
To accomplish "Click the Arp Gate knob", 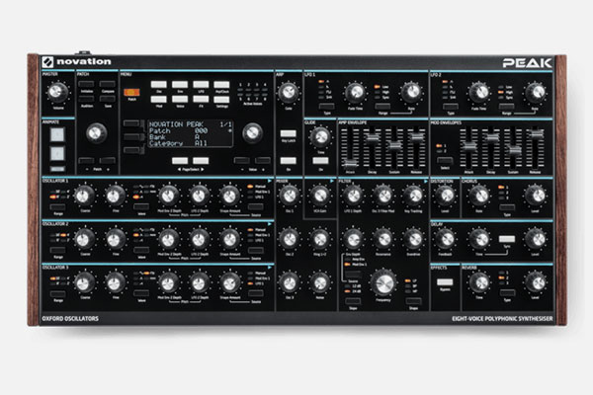I will (x=289, y=92).
